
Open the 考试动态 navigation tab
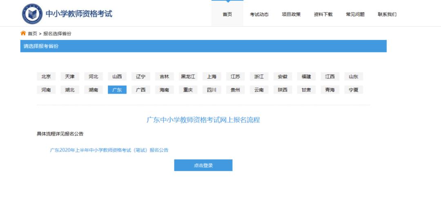tap(259, 14)
